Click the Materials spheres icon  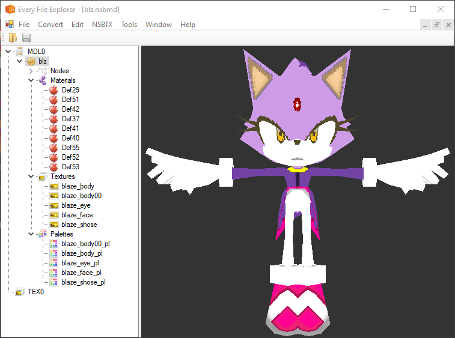click(43, 80)
